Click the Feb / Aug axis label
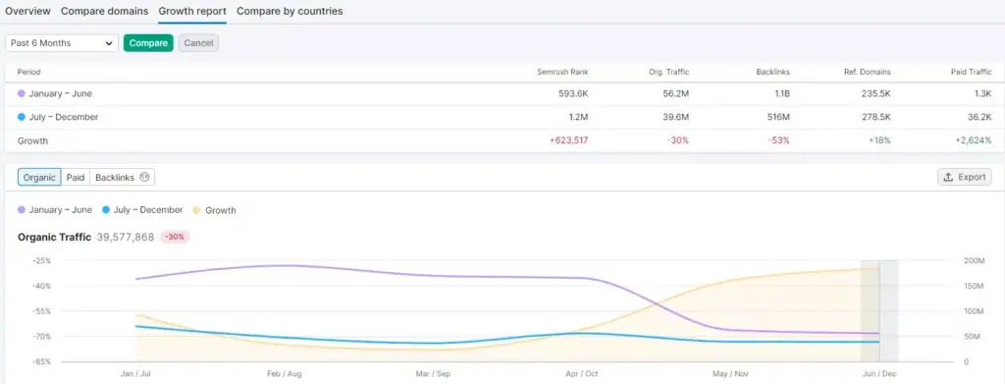Viewport: 1005px width, 384px height. click(285, 373)
